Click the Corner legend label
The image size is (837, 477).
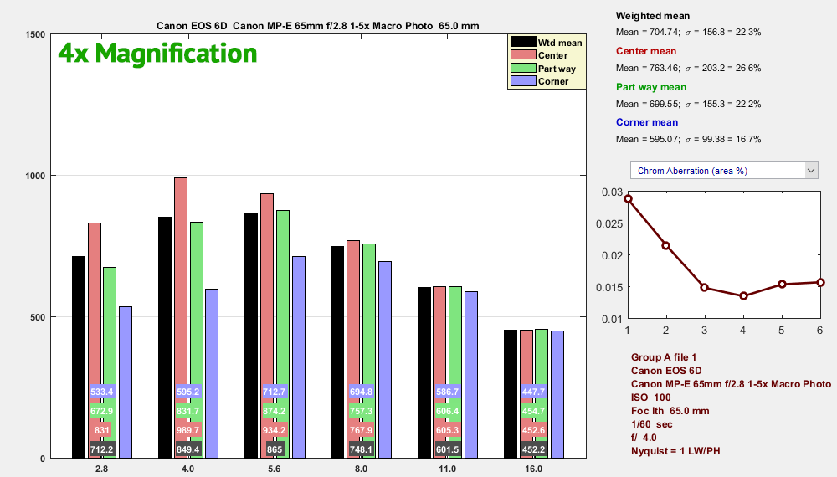(553, 82)
